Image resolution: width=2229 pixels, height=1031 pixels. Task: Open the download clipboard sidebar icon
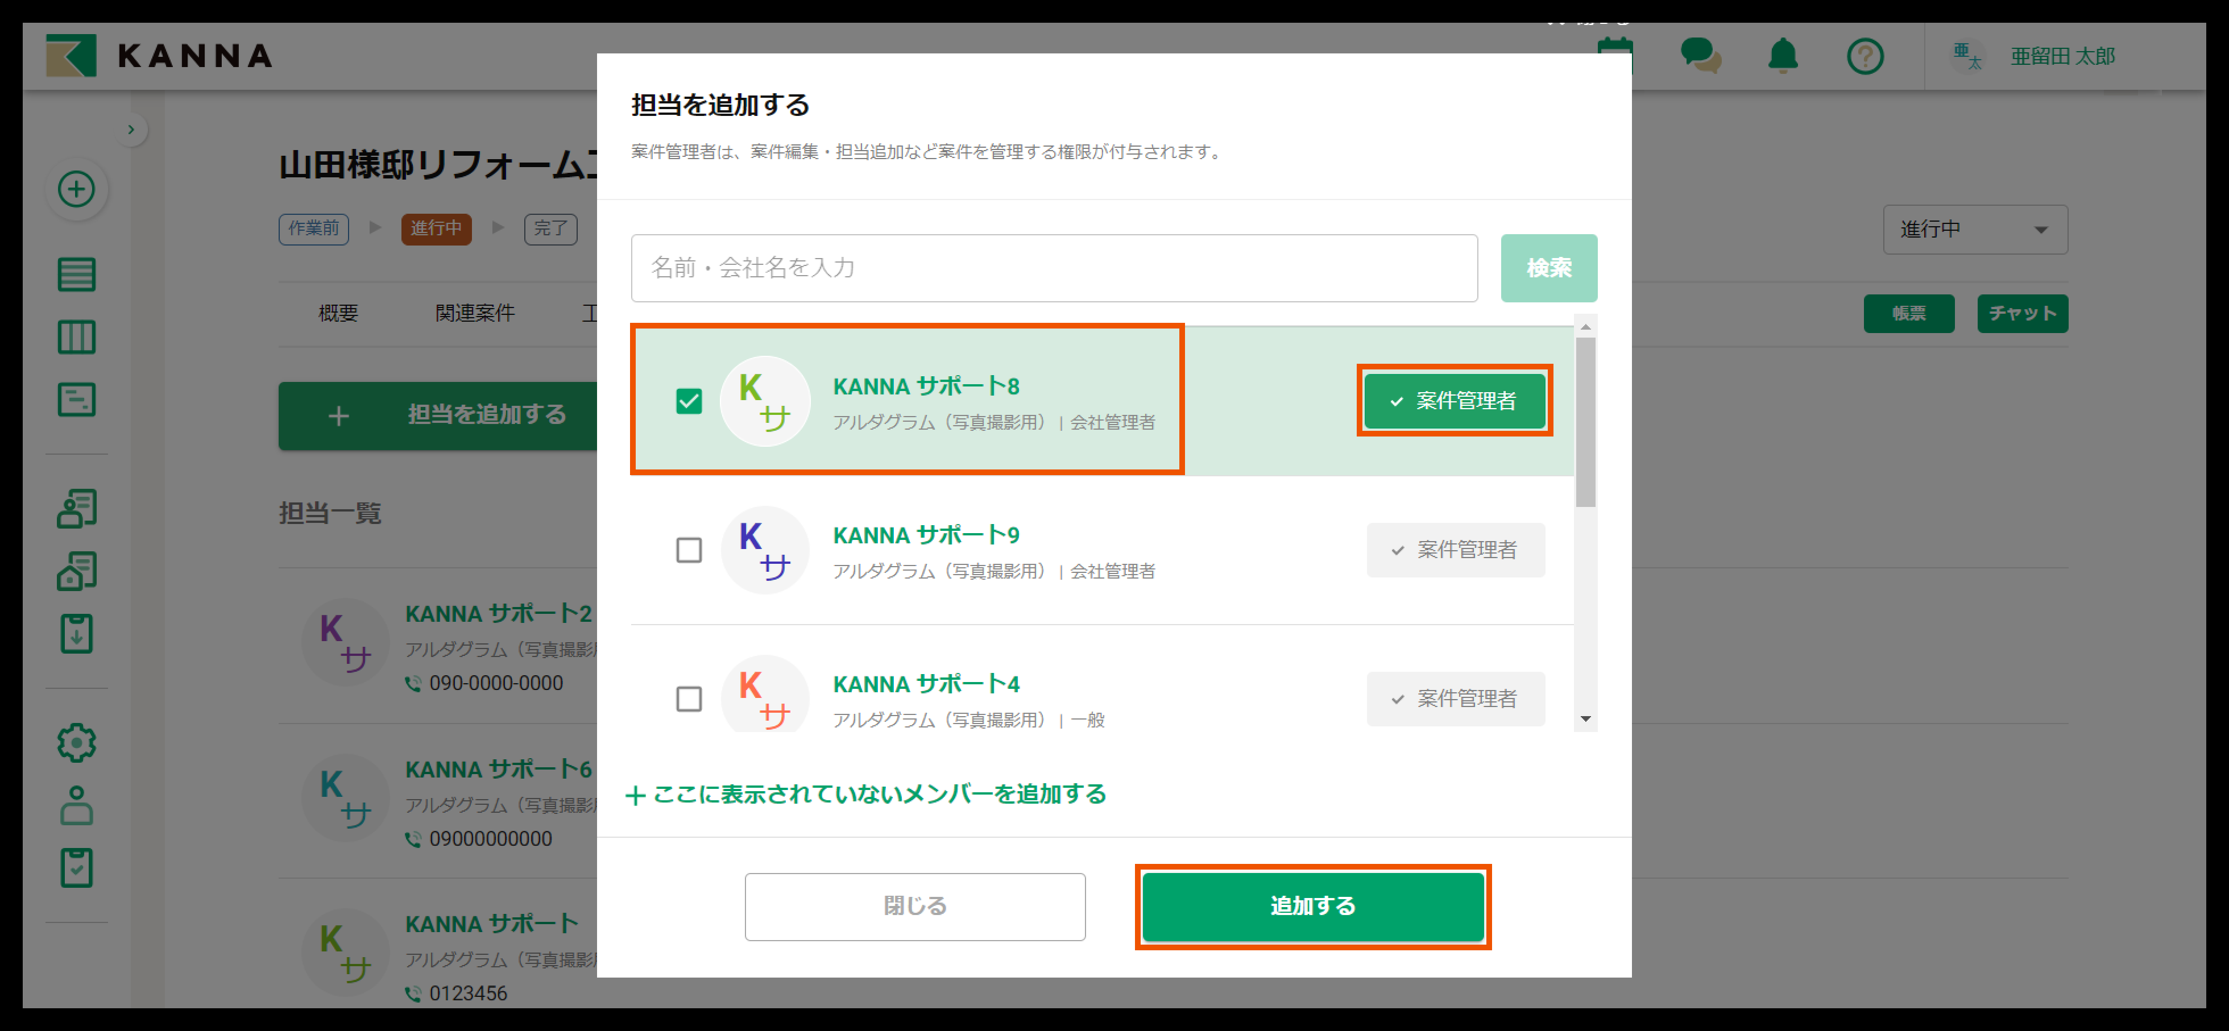click(x=76, y=633)
